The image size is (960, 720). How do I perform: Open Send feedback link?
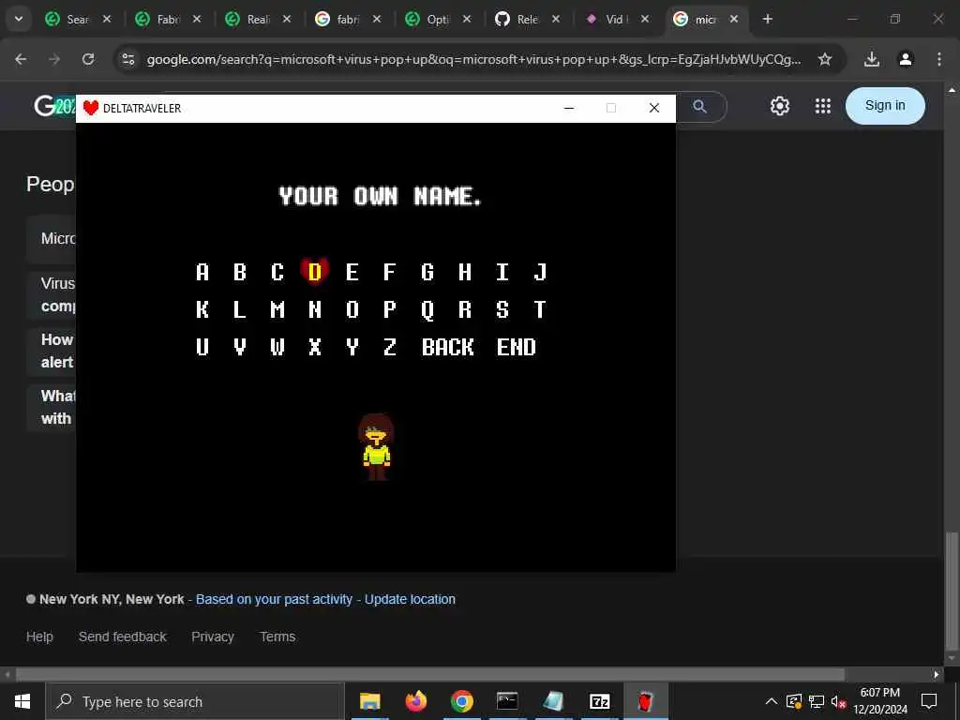(x=123, y=637)
